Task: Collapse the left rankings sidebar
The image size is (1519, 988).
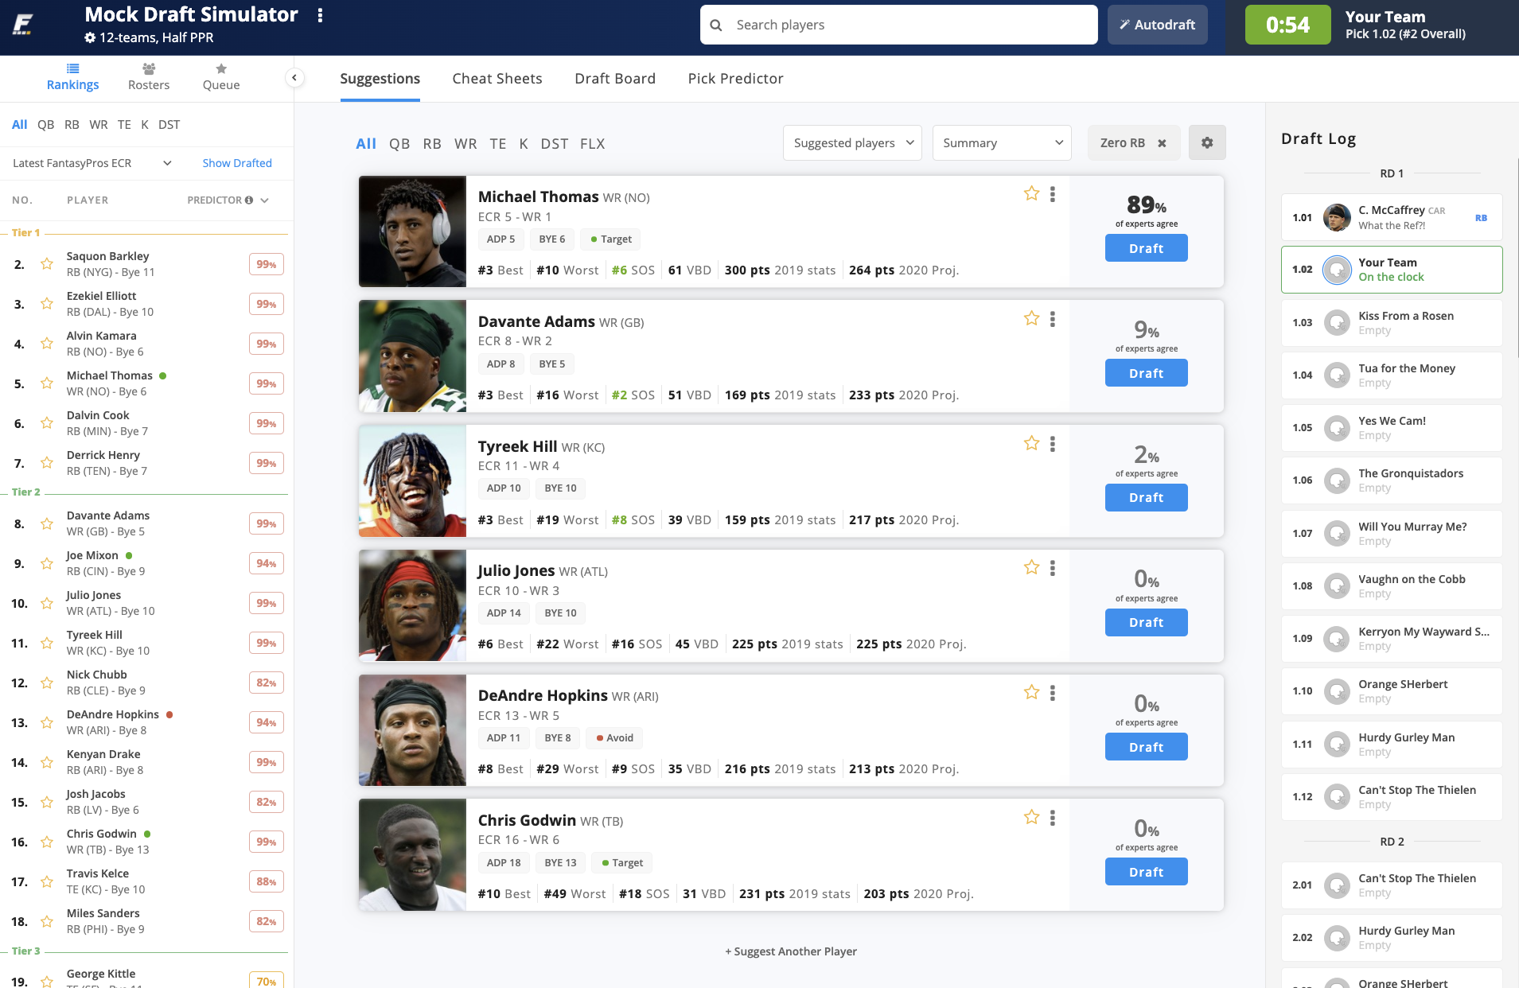Action: [x=294, y=77]
